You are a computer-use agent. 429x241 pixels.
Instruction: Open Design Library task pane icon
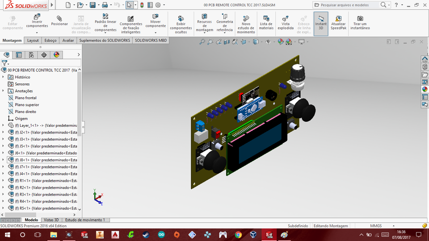click(425, 66)
